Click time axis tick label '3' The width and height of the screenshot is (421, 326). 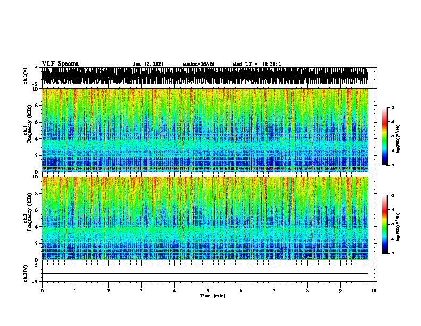[141, 291]
